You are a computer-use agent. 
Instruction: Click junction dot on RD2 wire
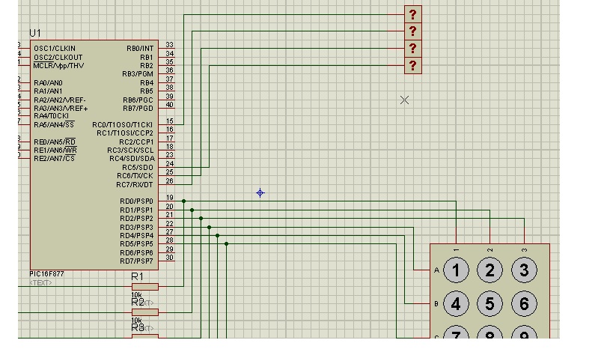[201, 219]
